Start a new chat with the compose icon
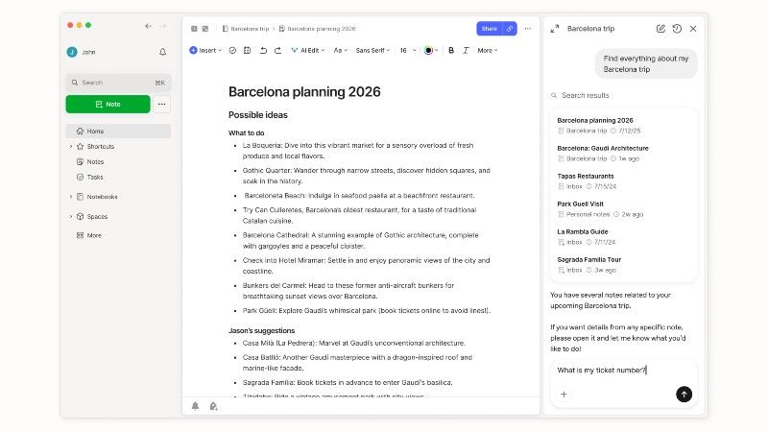The height and width of the screenshot is (432, 768). [x=660, y=29]
